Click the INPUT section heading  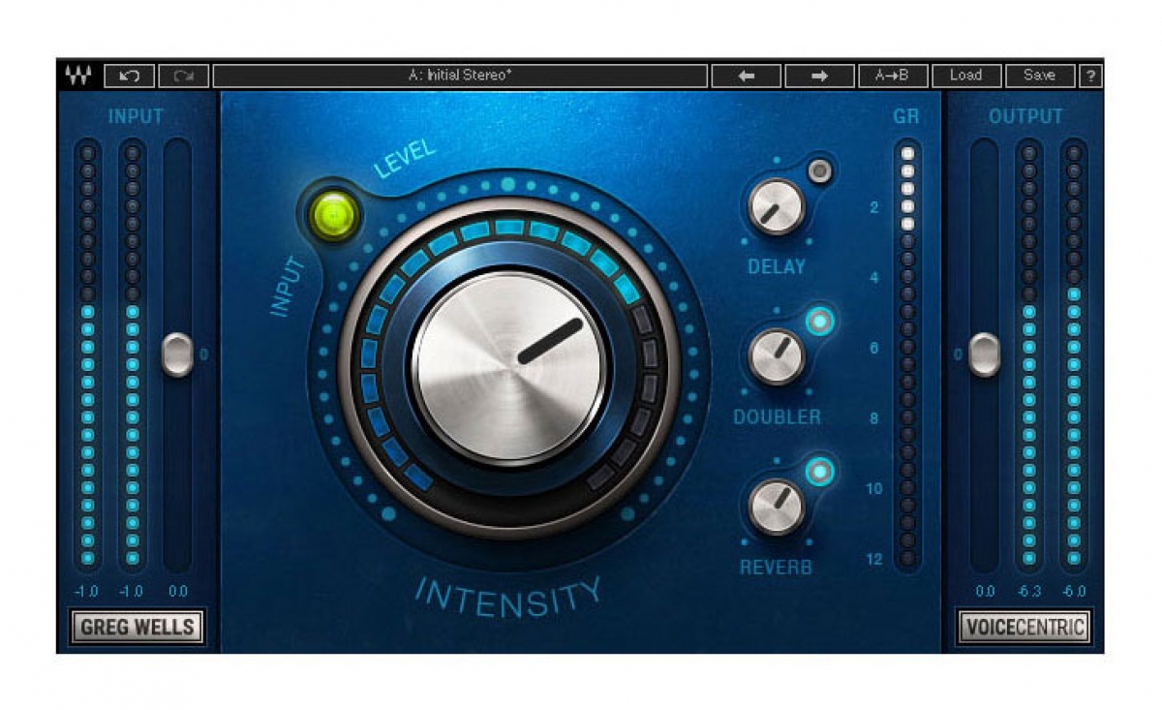point(136,116)
